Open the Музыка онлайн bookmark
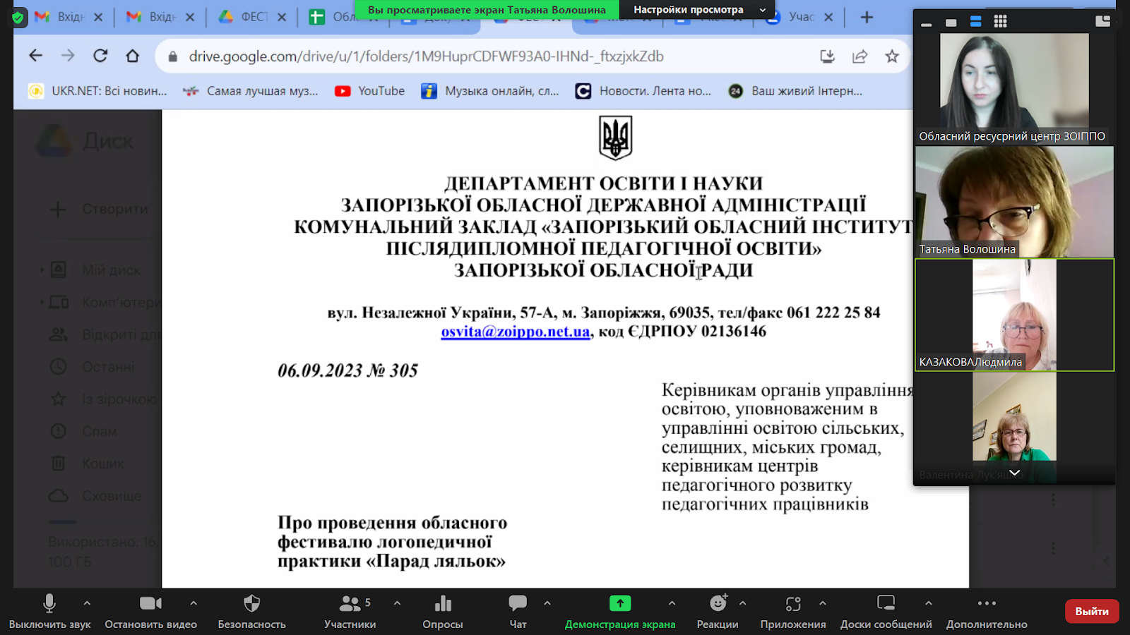This screenshot has width=1130, height=635. (490, 91)
